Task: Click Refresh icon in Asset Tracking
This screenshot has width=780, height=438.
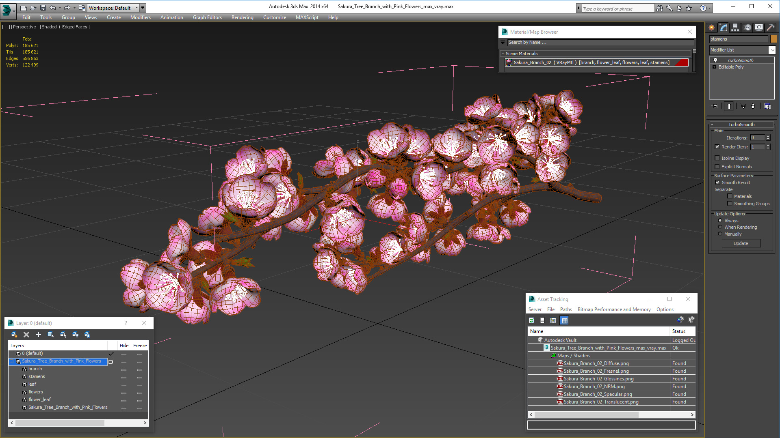Action: (531, 320)
